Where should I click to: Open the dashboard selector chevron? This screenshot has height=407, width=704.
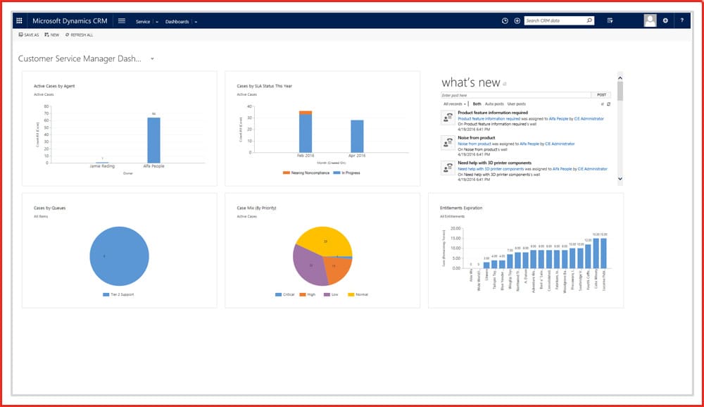pyautogui.click(x=152, y=59)
